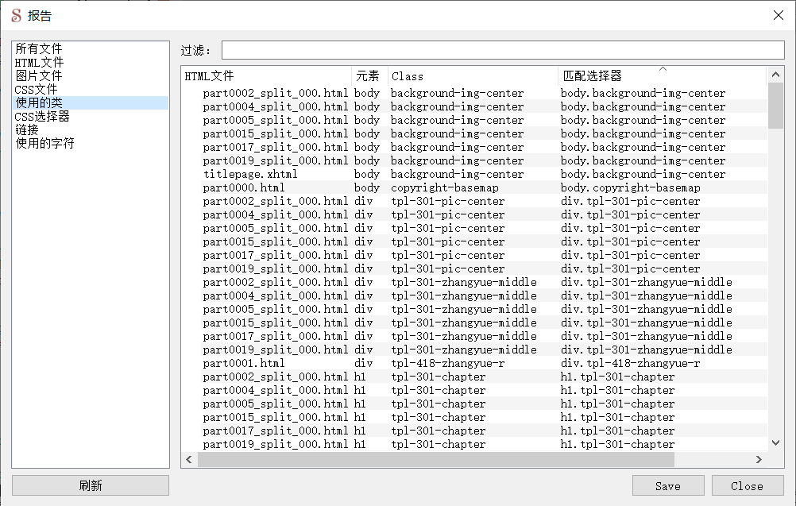
Task: Click the Sigil logo in the title bar
Action: tap(14, 14)
